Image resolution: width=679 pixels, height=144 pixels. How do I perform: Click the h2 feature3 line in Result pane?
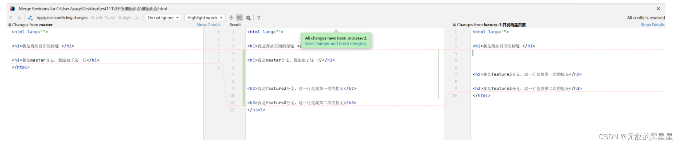click(302, 89)
